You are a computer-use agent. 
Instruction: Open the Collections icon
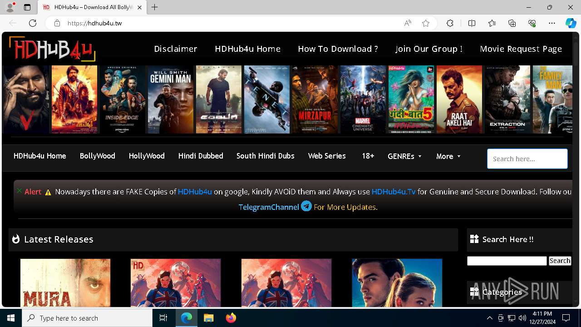tap(512, 23)
